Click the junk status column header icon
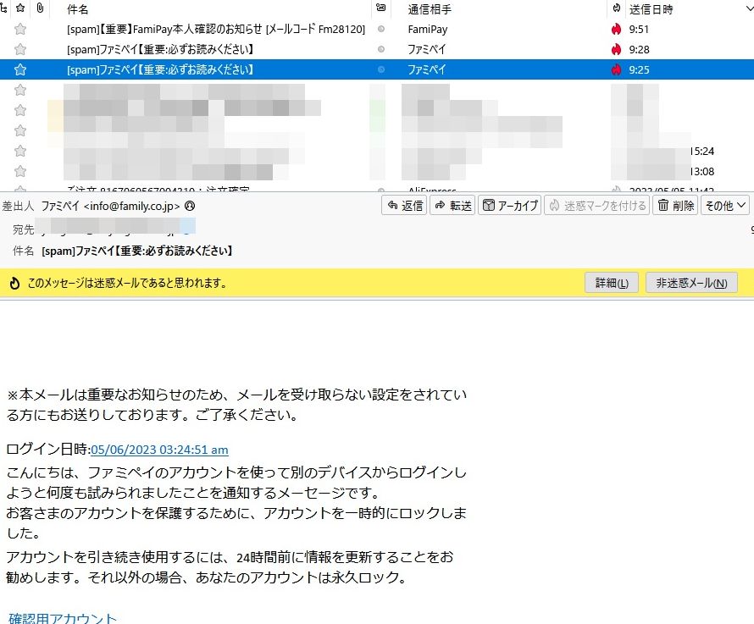The height and width of the screenshot is (624, 754). (x=617, y=8)
